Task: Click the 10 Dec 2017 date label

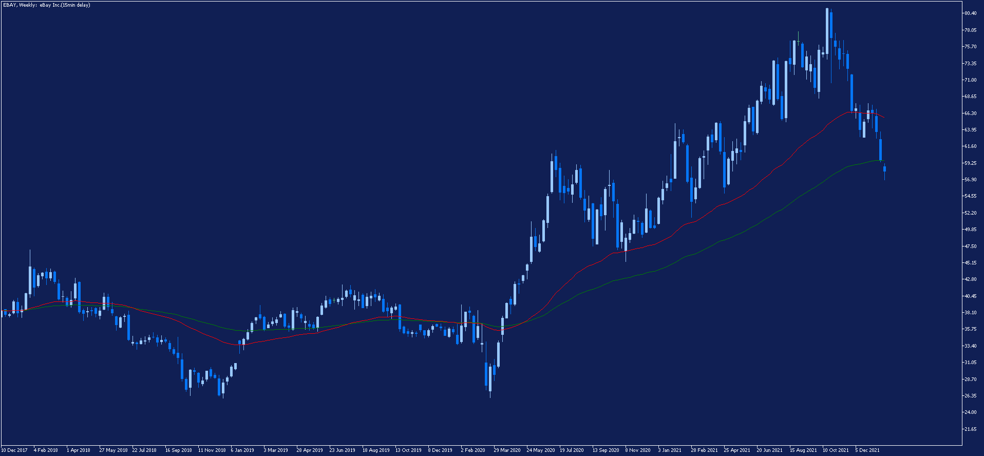Action: 14,450
